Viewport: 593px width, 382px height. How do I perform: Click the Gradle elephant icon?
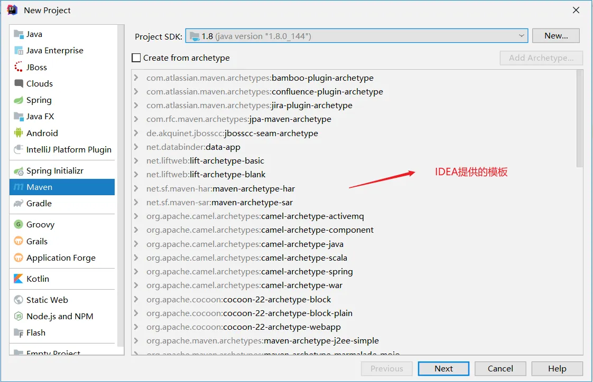[18, 203]
